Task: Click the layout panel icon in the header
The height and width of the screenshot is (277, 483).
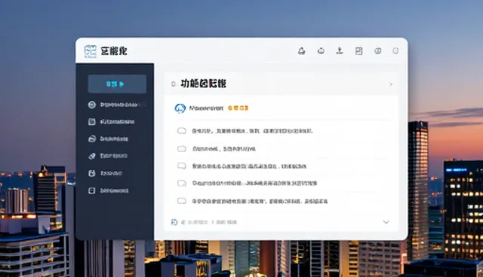Action: pos(359,51)
